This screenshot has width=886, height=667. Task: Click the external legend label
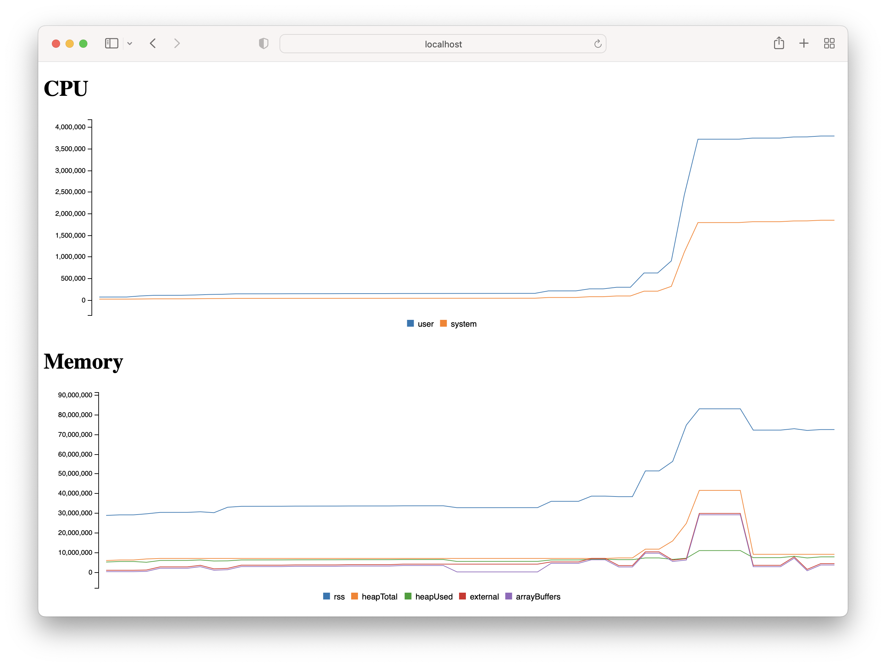click(484, 596)
